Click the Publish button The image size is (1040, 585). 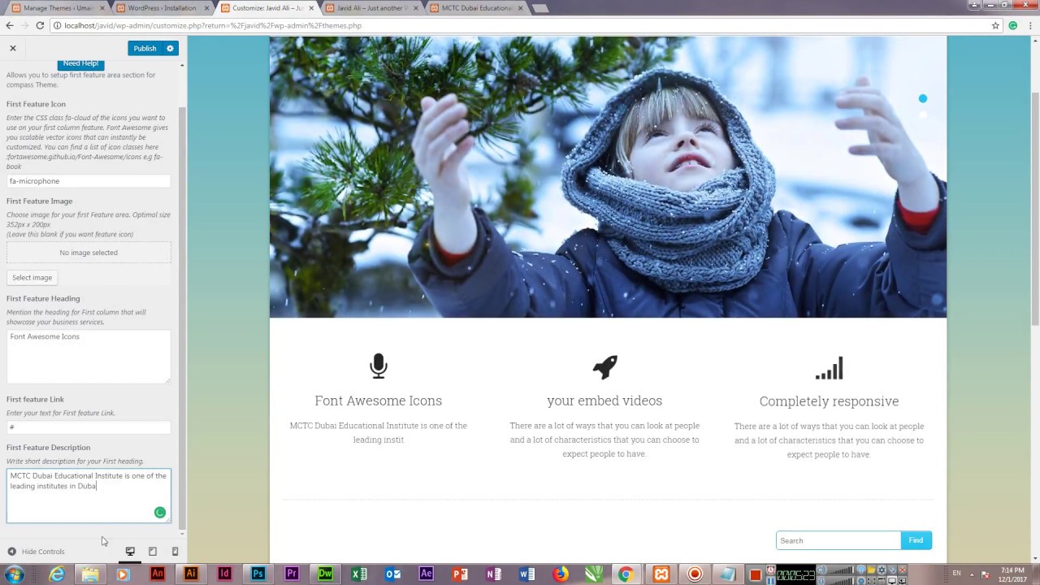pyautogui.click(x=145, y=48)
